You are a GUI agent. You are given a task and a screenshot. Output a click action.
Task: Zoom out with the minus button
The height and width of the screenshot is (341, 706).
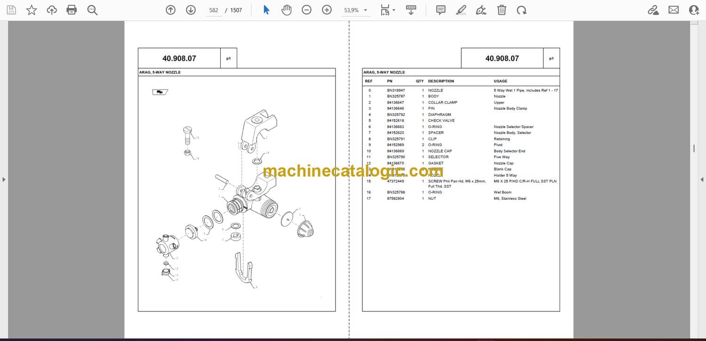click(306, 10)
